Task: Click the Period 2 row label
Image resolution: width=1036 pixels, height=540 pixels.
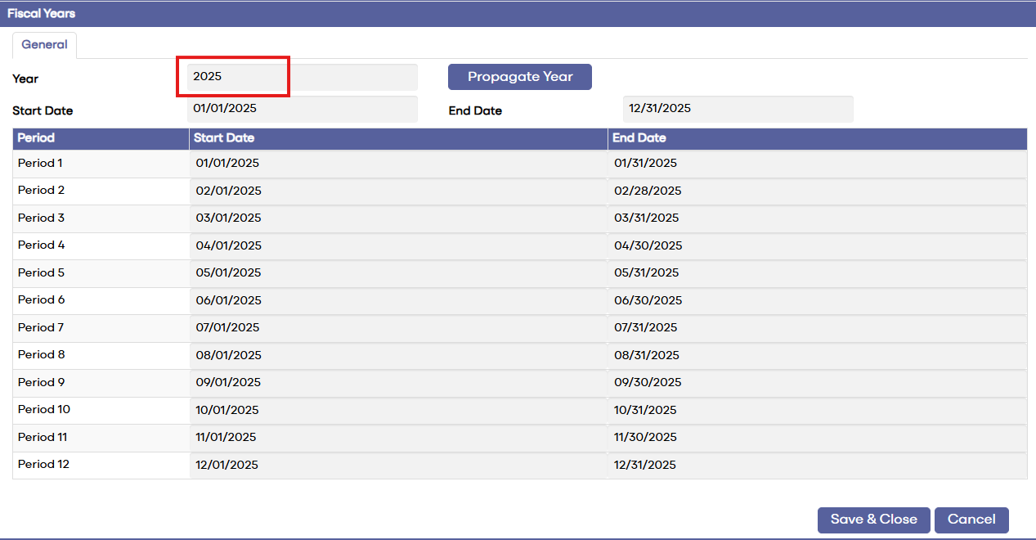Action: [x=41, y=190]
